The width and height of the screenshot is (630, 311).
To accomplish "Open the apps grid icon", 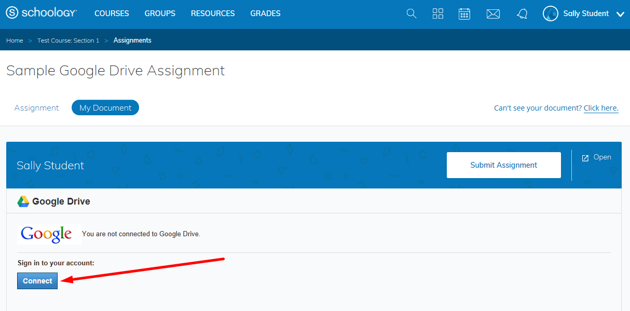I will [x=438, y=14].
